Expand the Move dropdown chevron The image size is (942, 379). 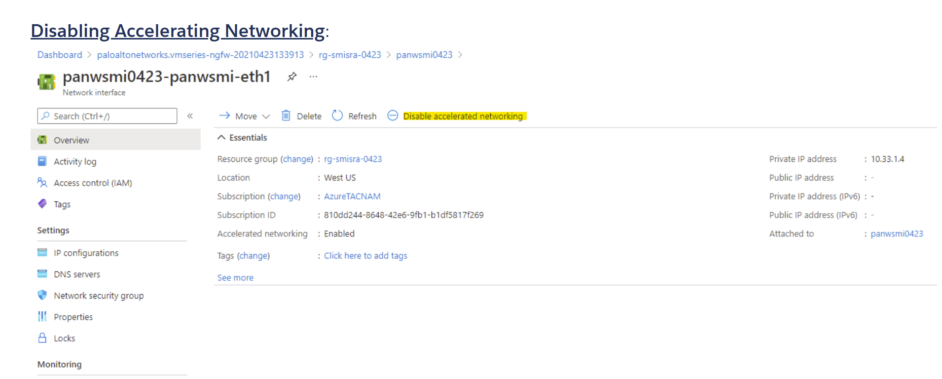266,116
